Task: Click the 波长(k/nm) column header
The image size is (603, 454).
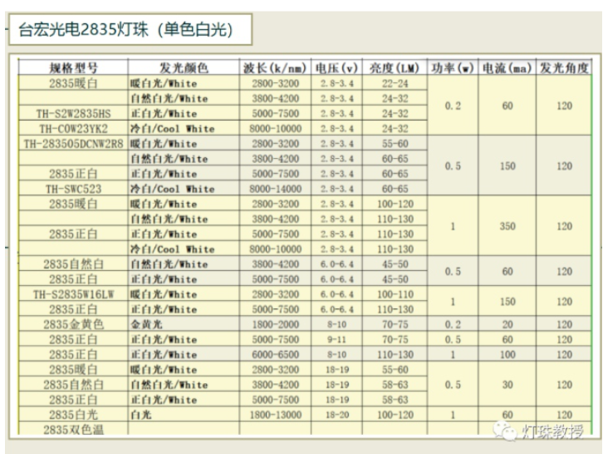Action: 275,68
